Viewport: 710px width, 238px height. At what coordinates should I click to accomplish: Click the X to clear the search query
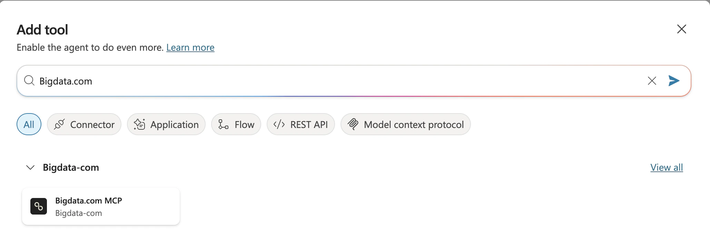point(651,81)
